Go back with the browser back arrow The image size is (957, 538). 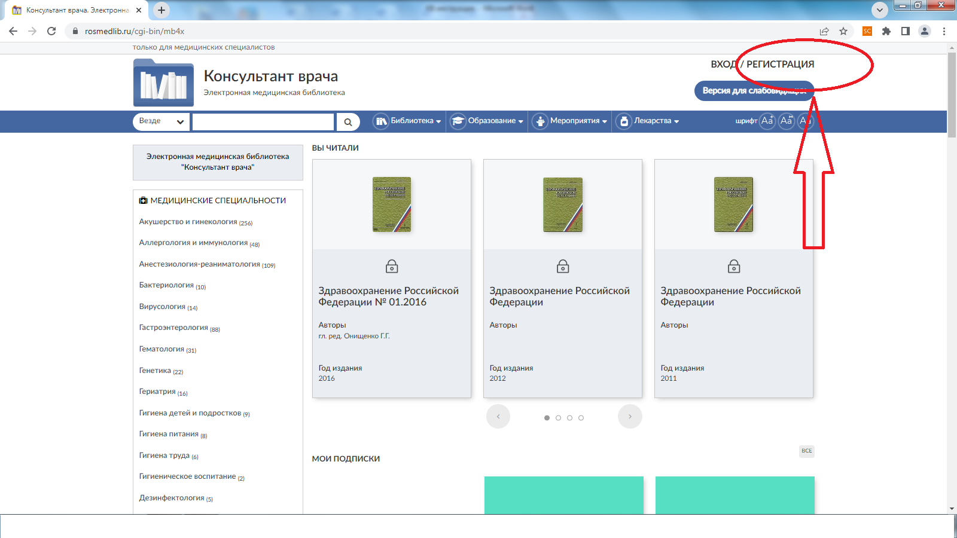(13, 31)
